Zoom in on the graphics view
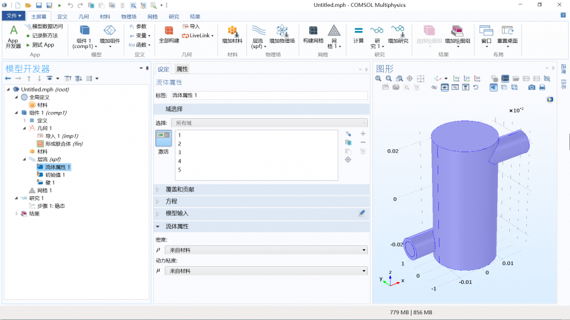Image resolution: width=570 pixels, height=320 pixels. [379, 78]
